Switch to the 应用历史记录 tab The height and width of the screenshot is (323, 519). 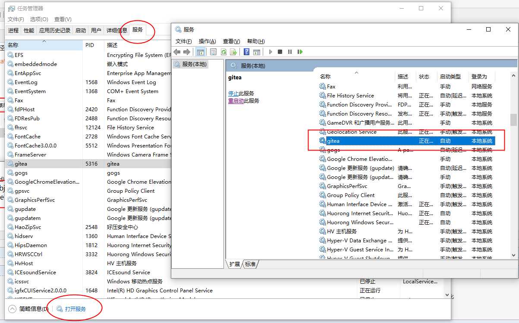click(x=55, y=30)
